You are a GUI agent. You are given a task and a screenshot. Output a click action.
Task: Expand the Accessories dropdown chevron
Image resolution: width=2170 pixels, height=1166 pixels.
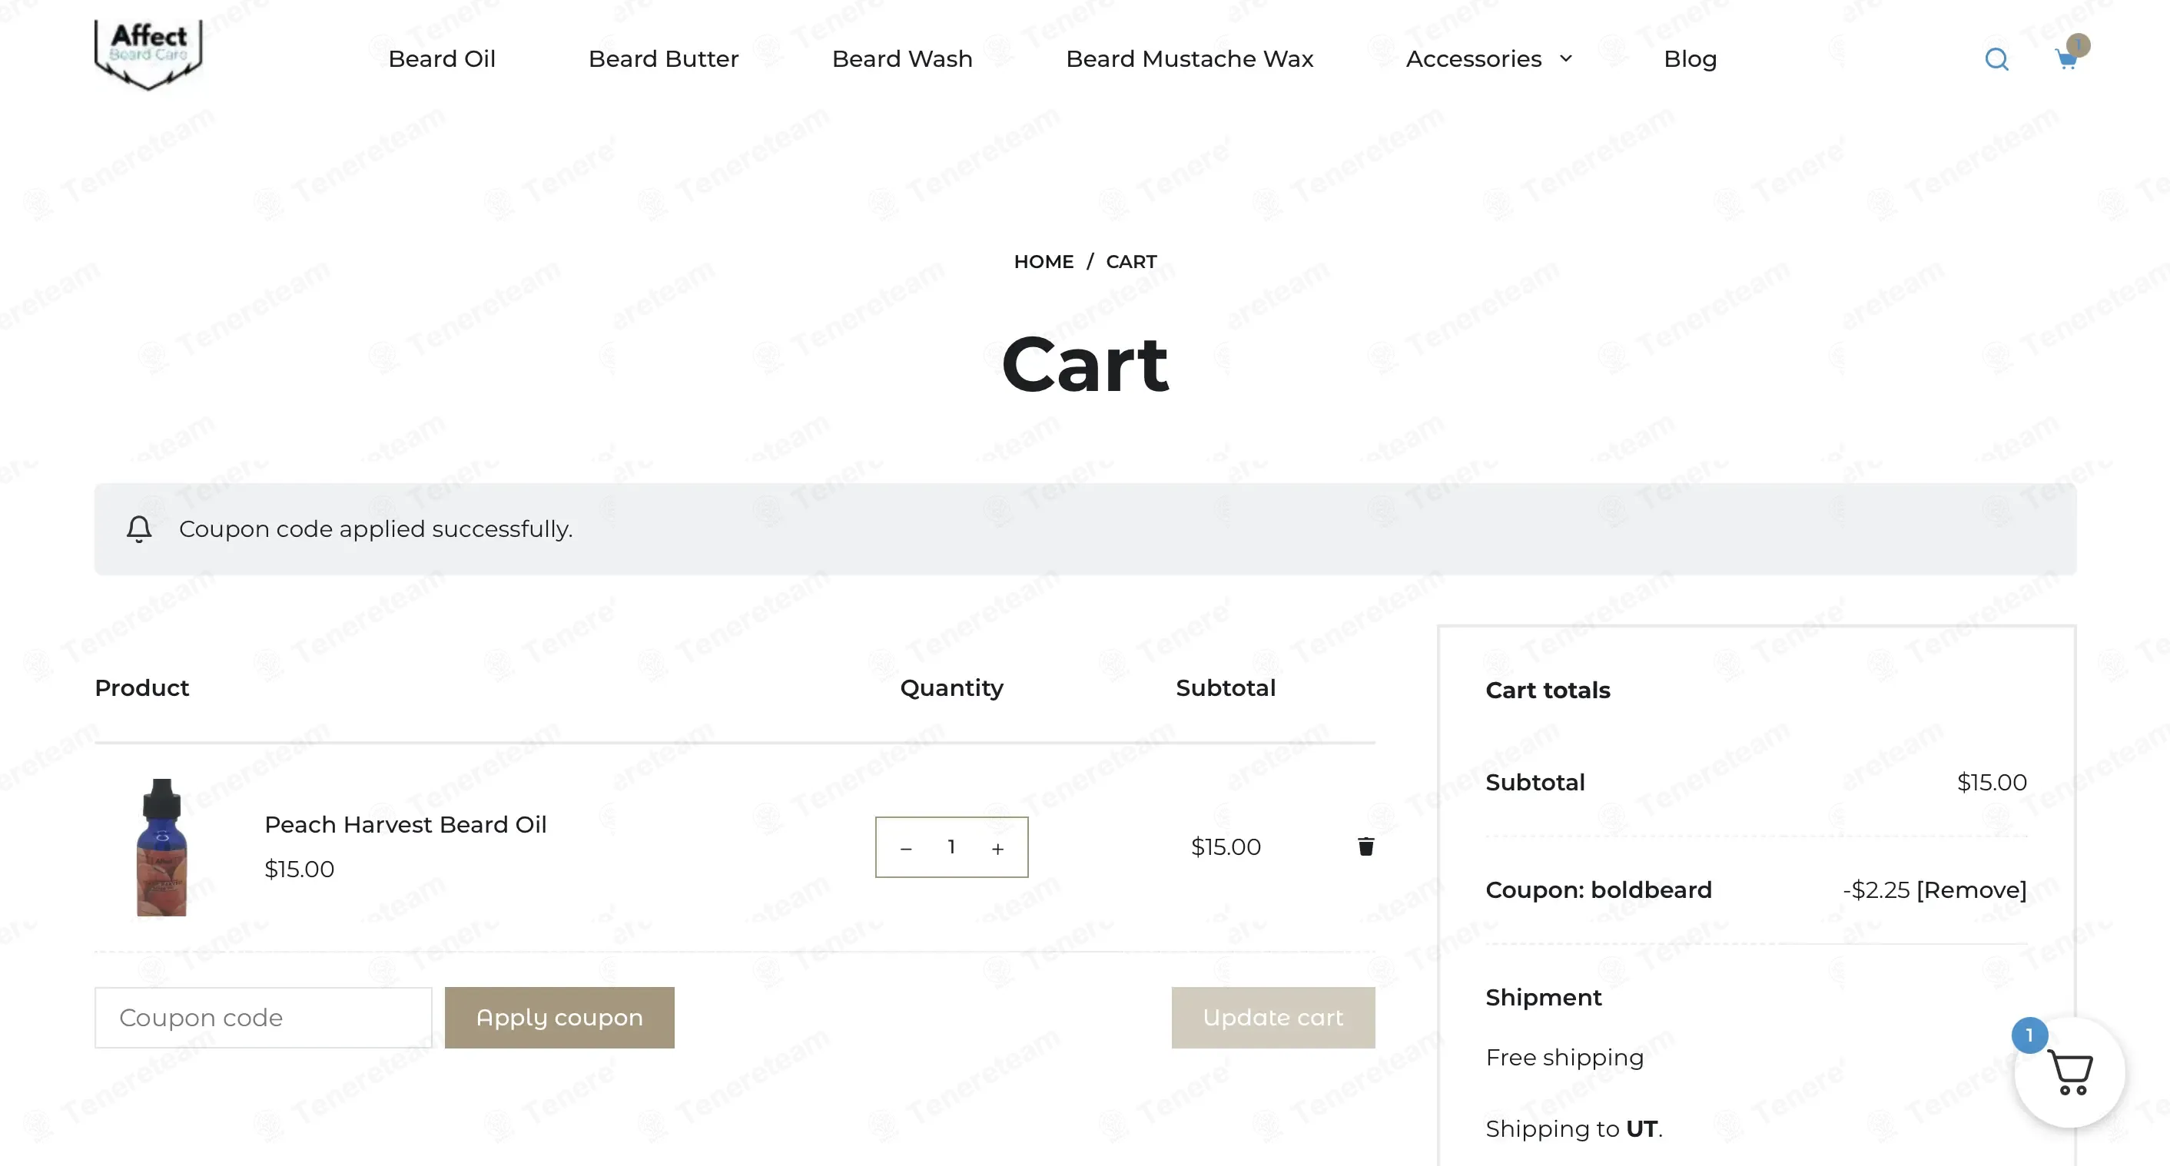pos(1566,58)
